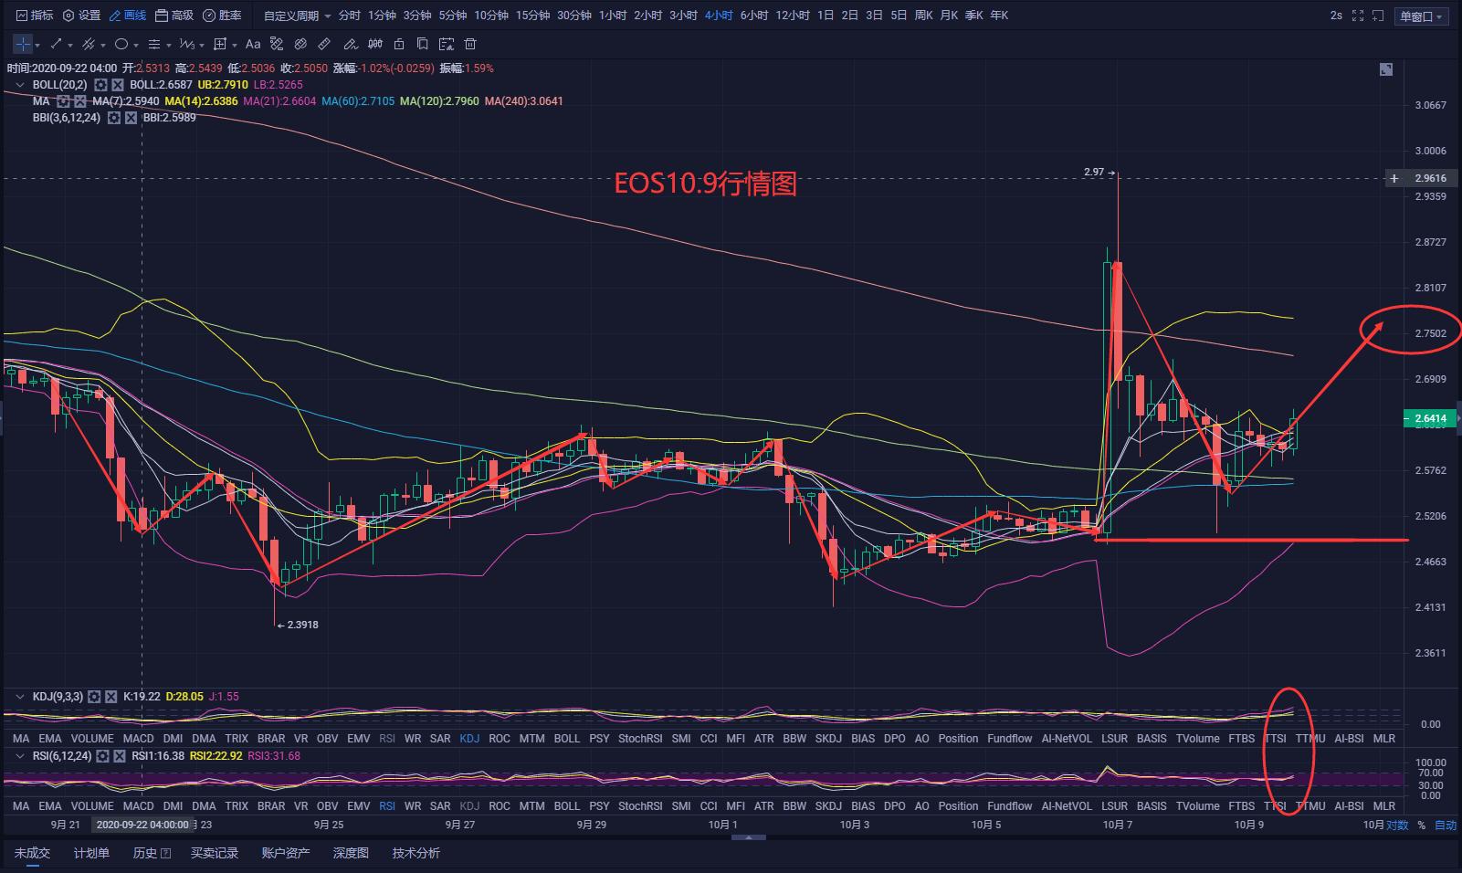The image size is (1462, 873).
Task: Switch to the 15分钟 timeframe
Action: pyautogui.click(x=532, y=16)
